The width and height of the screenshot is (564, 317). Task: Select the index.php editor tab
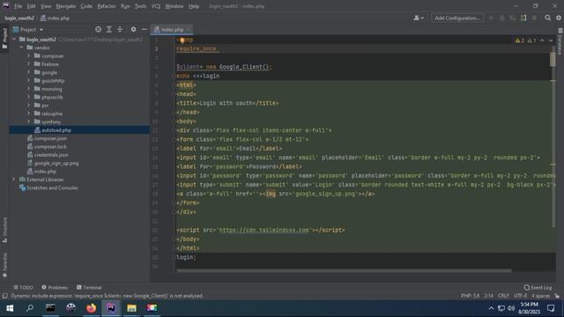point(172,29)
